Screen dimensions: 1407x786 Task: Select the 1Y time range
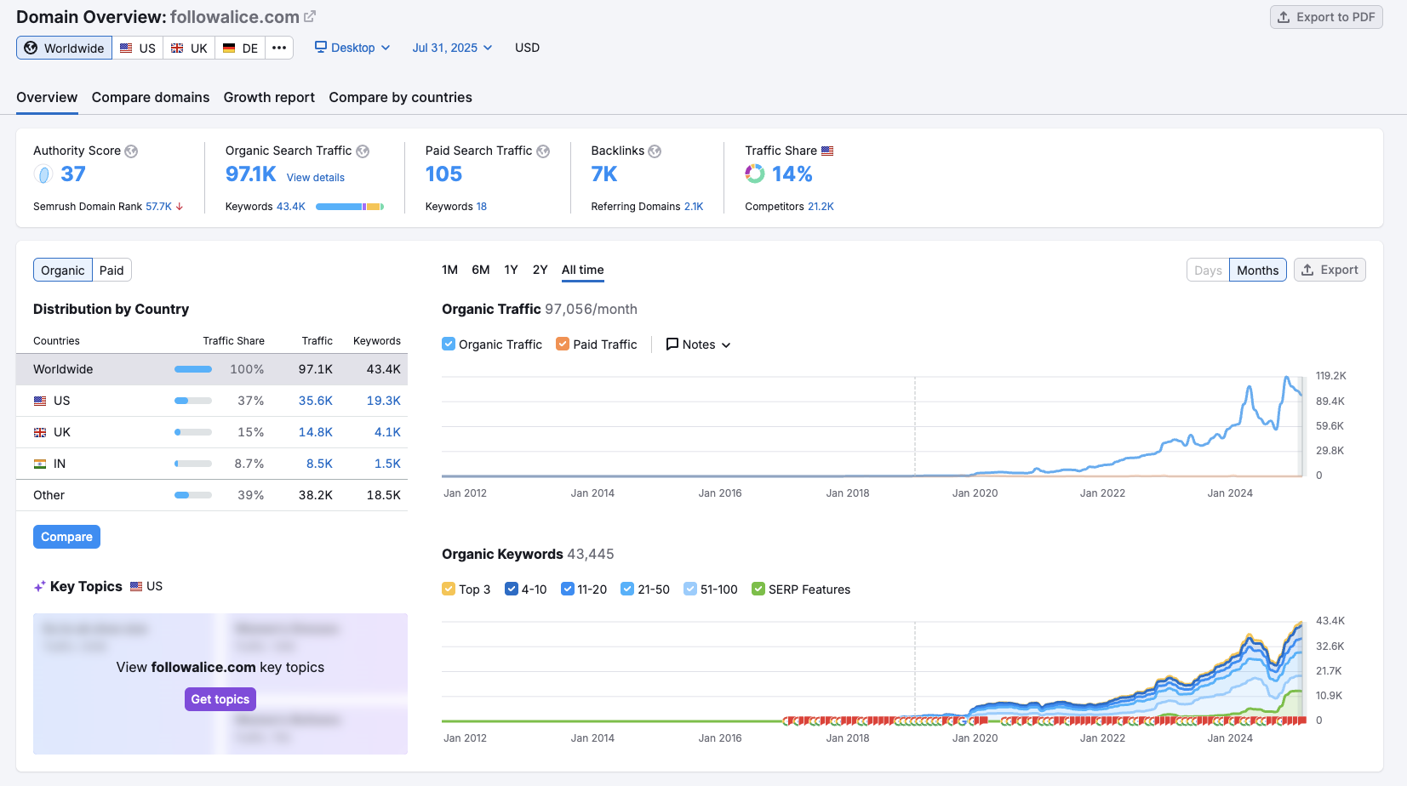[511, 270]
